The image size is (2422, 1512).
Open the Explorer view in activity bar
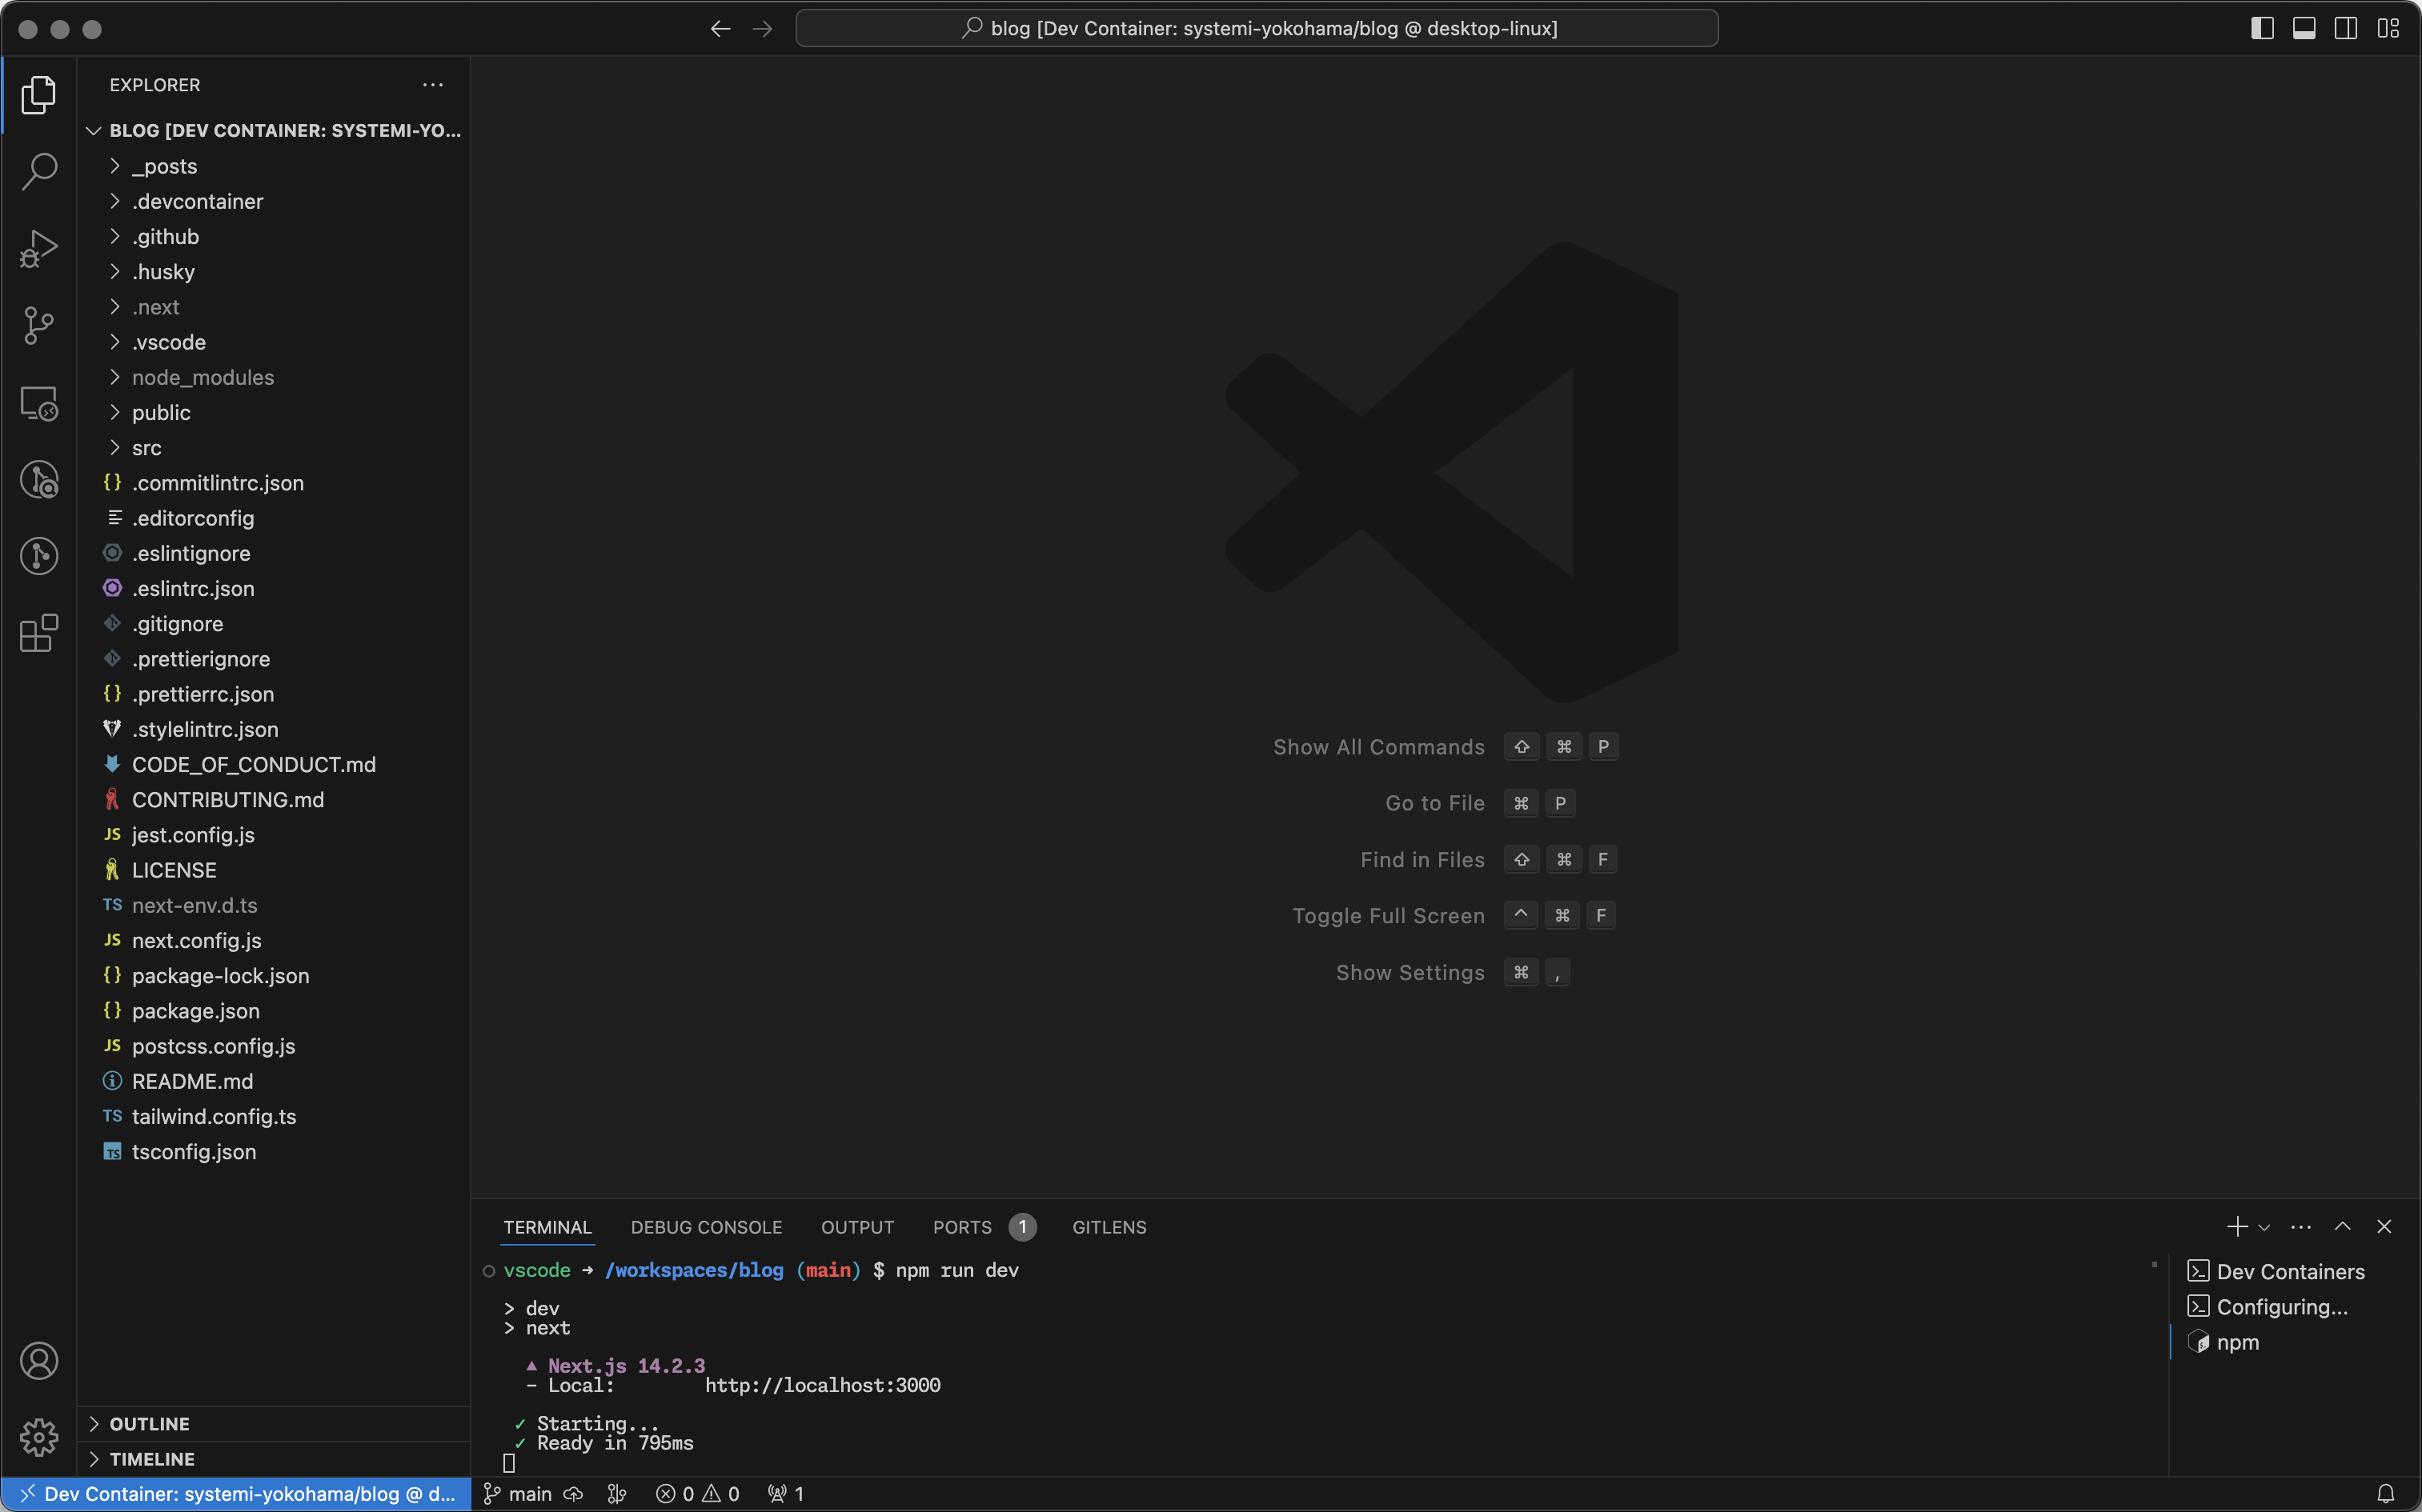pos(38,95)
